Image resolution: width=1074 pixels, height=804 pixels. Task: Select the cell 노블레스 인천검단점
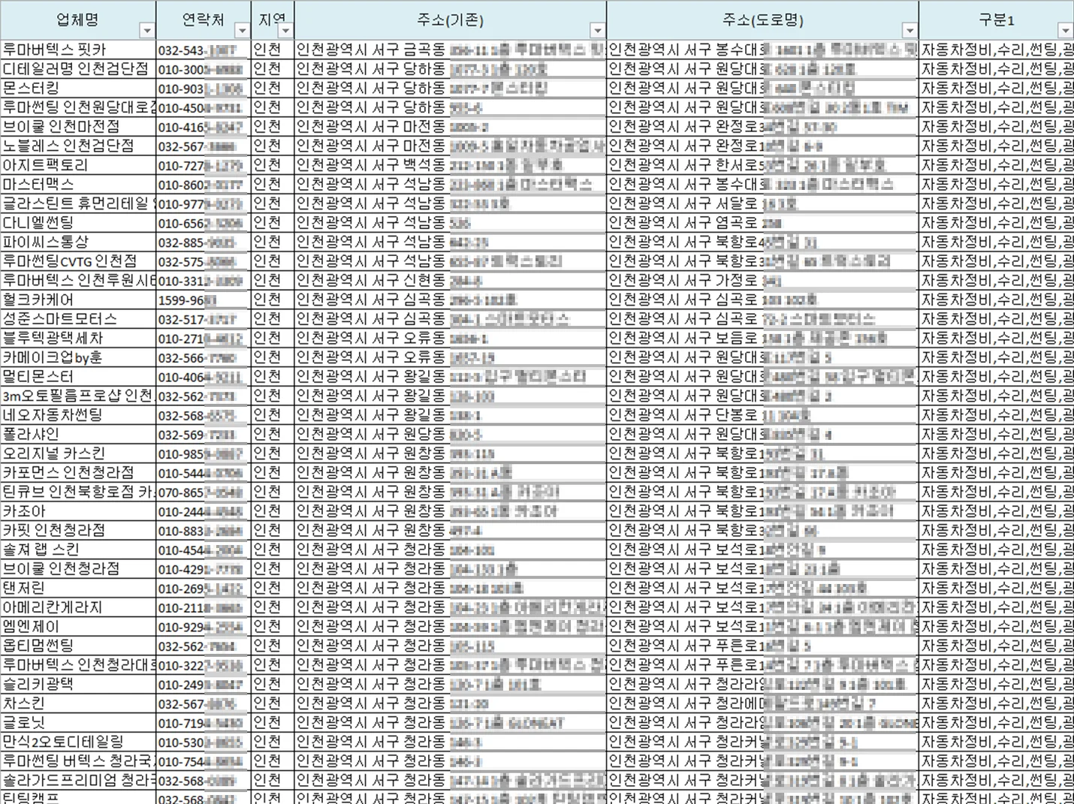click(78, 146)
